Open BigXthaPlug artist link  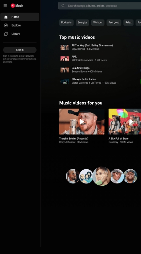tap(78, 49)
